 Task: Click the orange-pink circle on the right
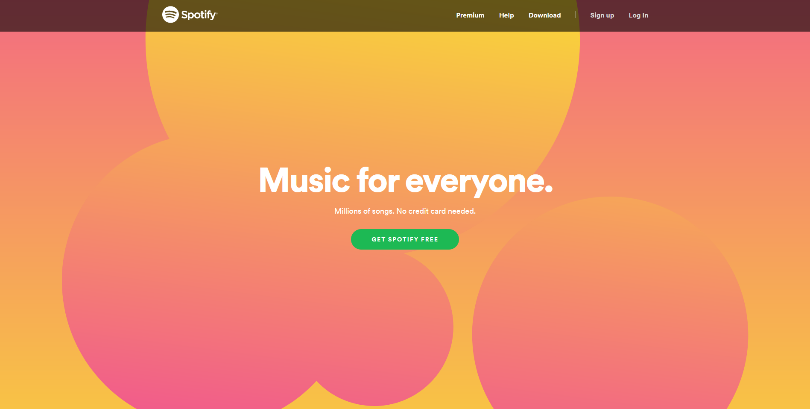[x=610, y=308]
